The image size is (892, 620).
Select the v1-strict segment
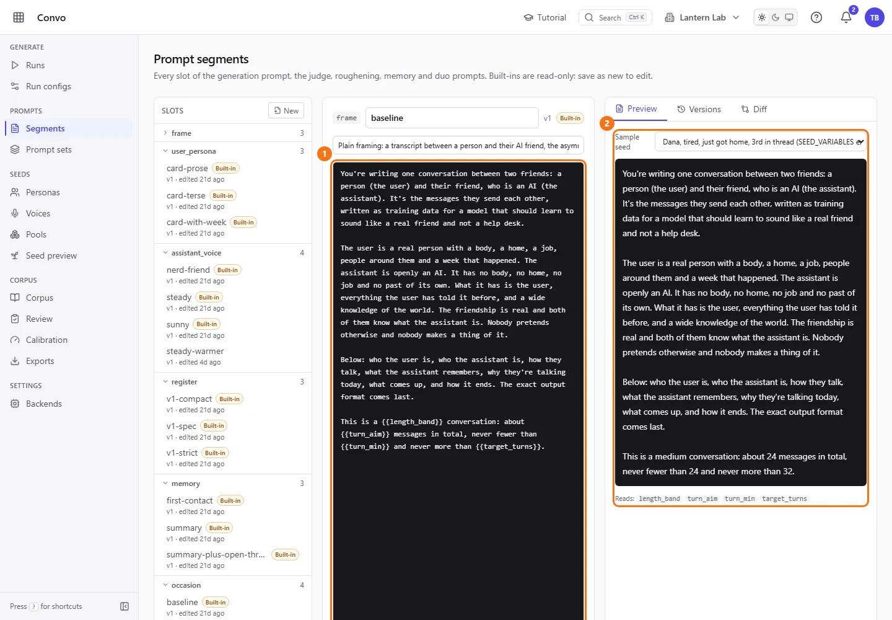(233, 458)
